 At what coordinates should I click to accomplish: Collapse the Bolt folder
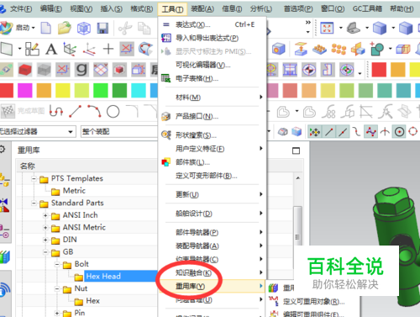[57, 264]
